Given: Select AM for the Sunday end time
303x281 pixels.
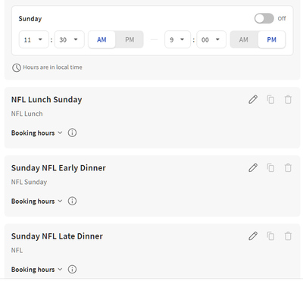Looking at the screenshot, I should 244,39.
